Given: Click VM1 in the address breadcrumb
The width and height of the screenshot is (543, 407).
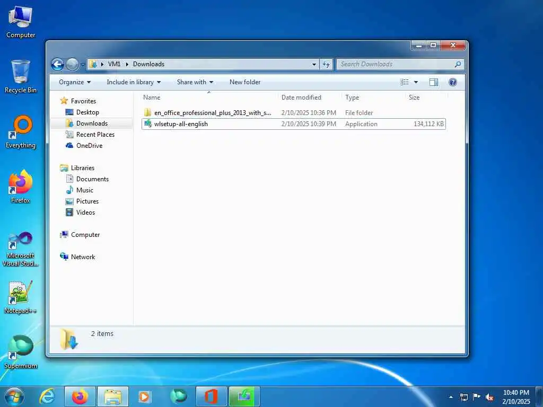Looking at the screenshot, I should click(x=115, y=64).
